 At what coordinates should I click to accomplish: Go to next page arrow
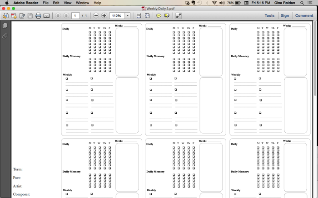coord(66,15)
